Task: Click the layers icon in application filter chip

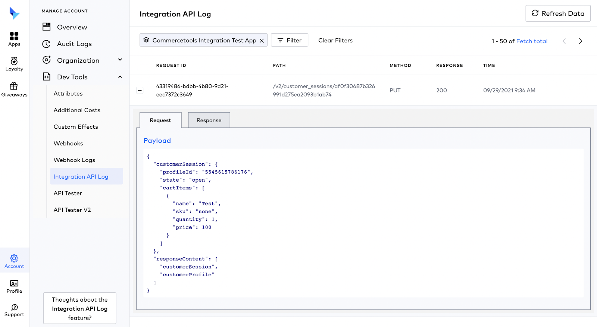Action: 146,40
